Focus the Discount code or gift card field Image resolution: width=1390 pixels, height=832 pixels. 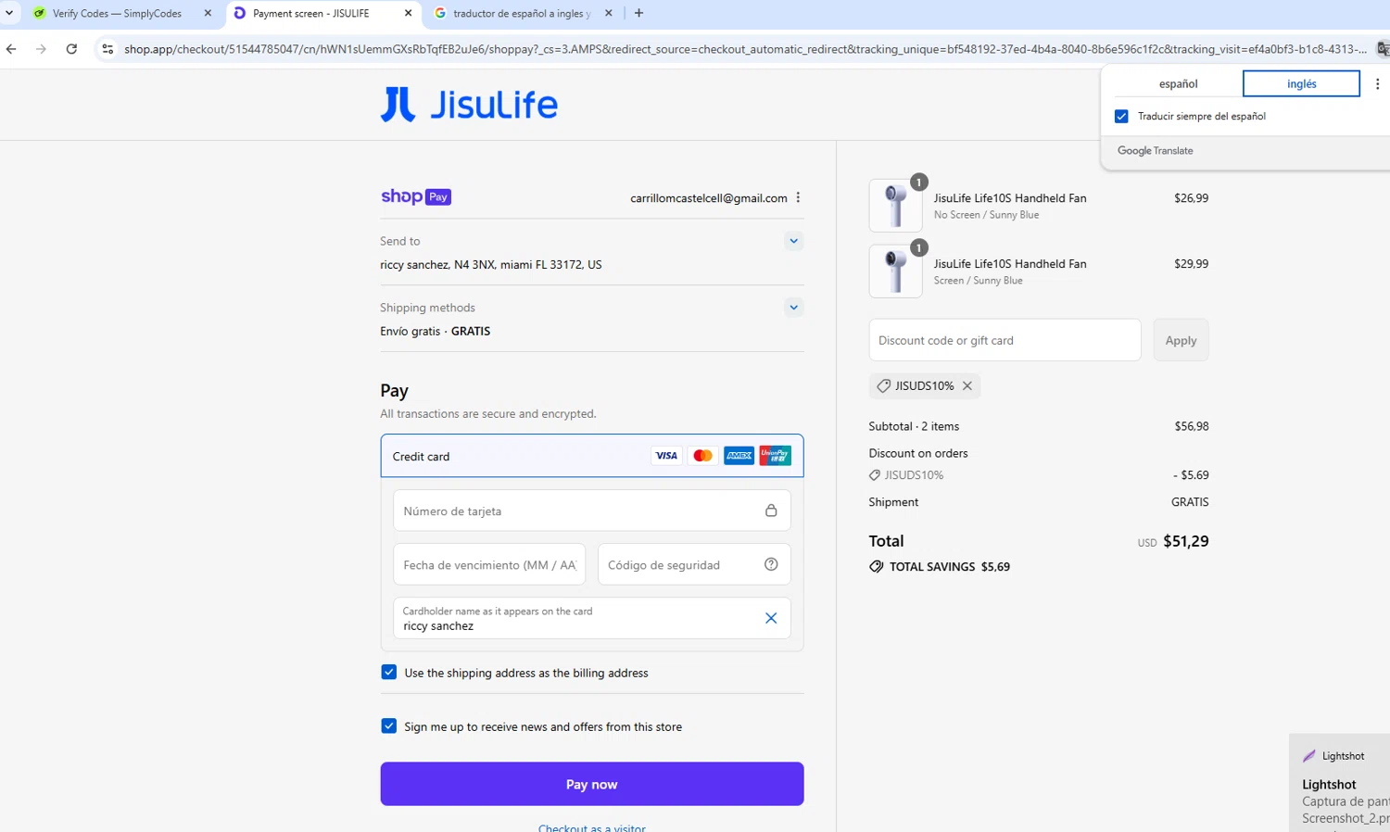1005,340
